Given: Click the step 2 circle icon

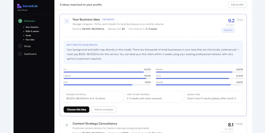Looking at the screenshot, I should 20,46.
